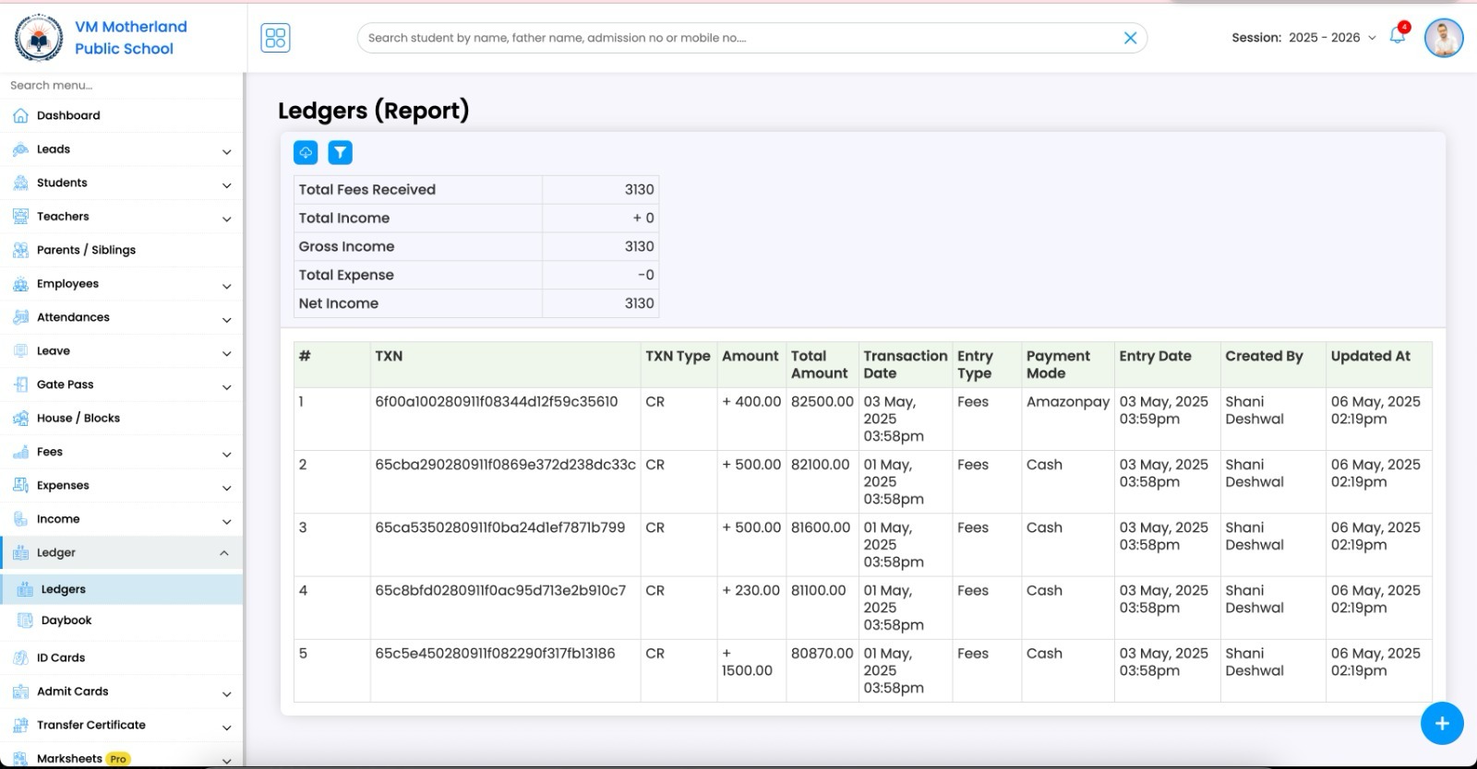The width and height of the screenshot is (1477, 769).
Task: Open the Parents / Siblings menu item
Action: click(121, 250)
